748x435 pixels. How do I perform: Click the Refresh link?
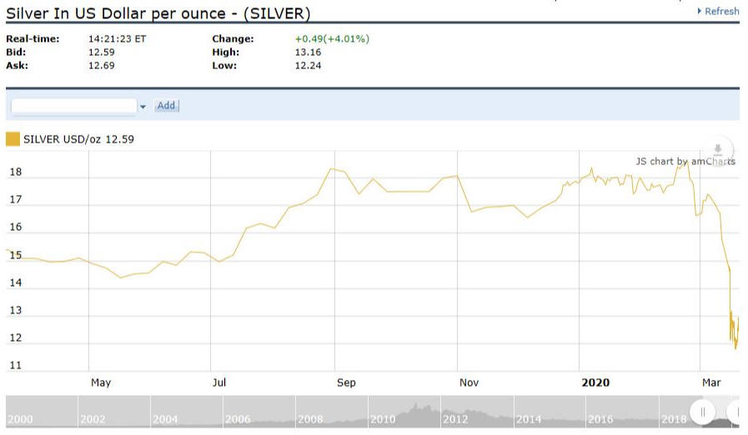coord(718,11)
